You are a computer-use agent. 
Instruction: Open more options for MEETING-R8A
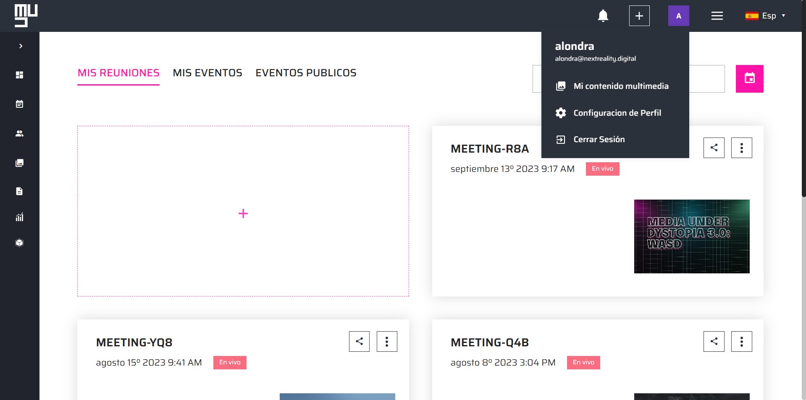pos(742,148)
